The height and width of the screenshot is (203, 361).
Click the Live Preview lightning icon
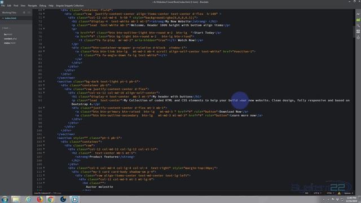click(358, 14)
